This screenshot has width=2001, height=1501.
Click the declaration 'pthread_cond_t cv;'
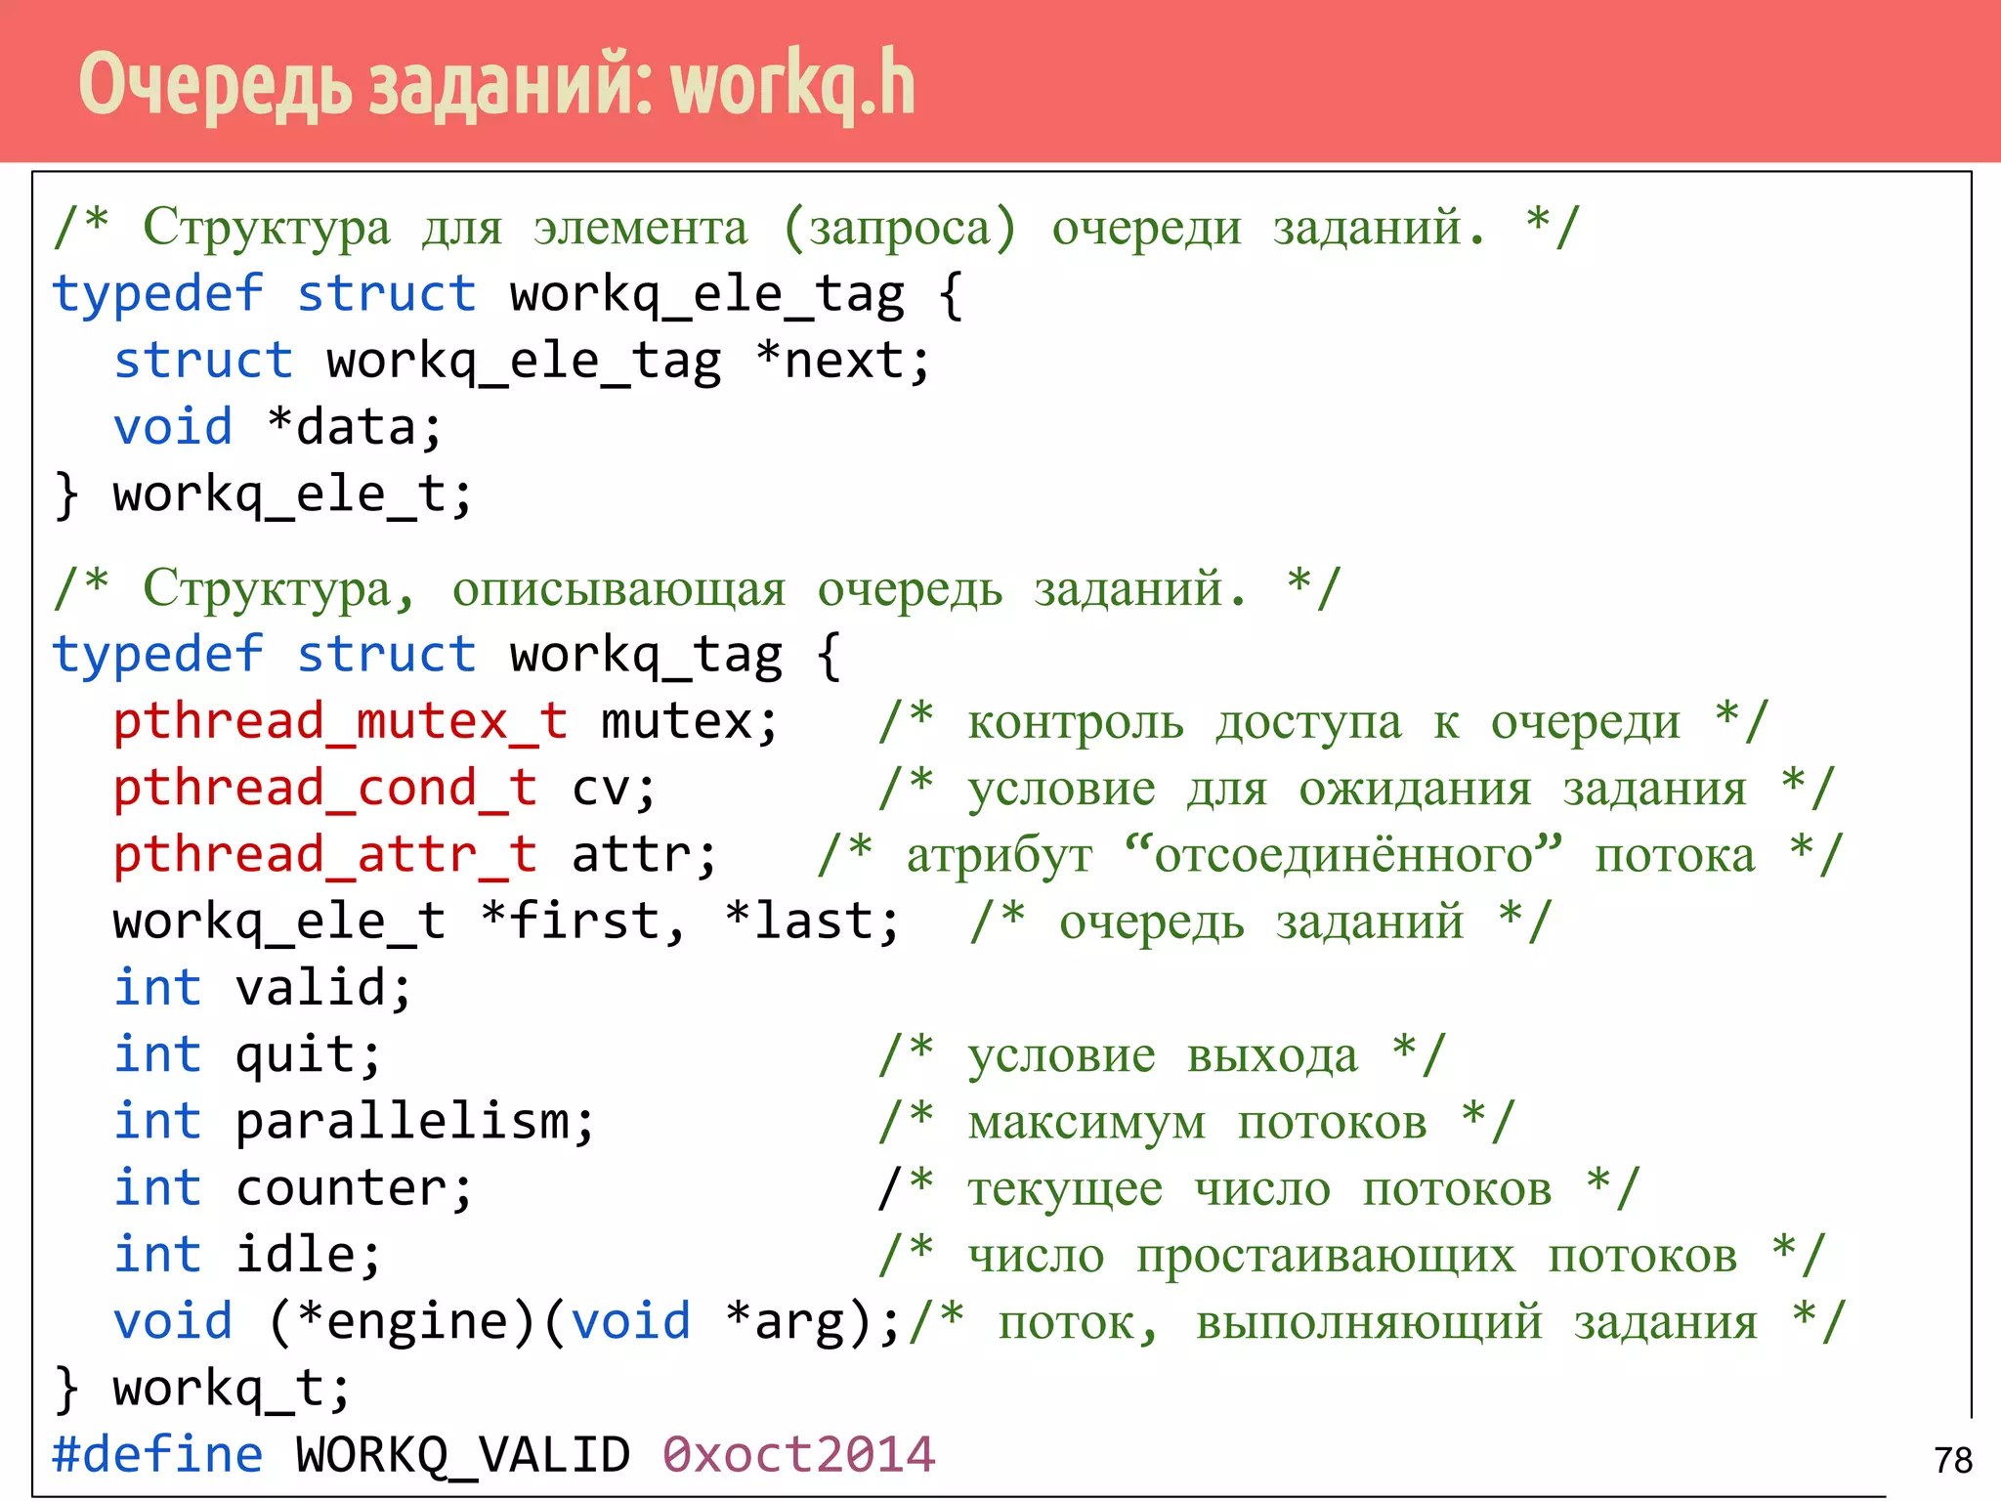(385, 789)
